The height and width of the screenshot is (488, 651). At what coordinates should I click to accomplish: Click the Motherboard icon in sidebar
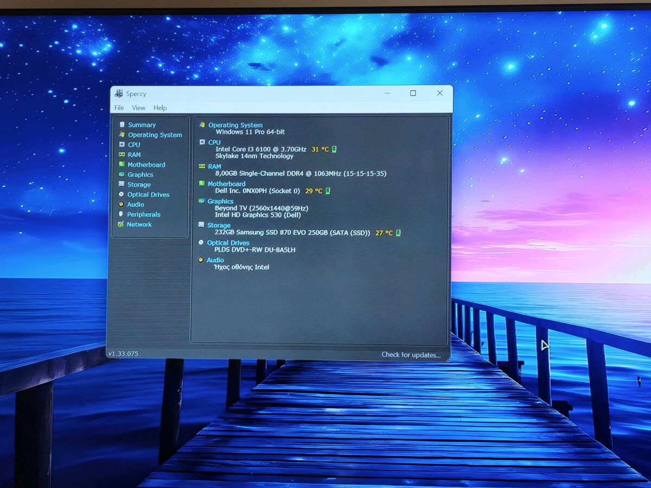point(122,164)
